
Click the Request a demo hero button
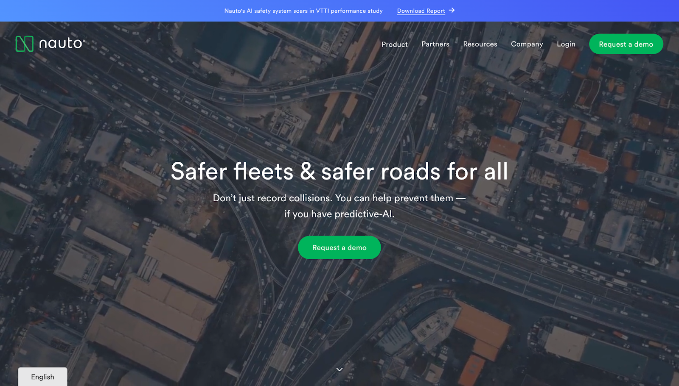339,247
